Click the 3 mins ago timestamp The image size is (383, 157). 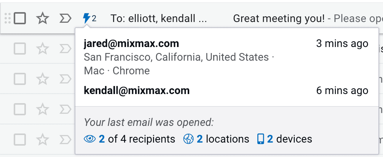coord(342,44)
